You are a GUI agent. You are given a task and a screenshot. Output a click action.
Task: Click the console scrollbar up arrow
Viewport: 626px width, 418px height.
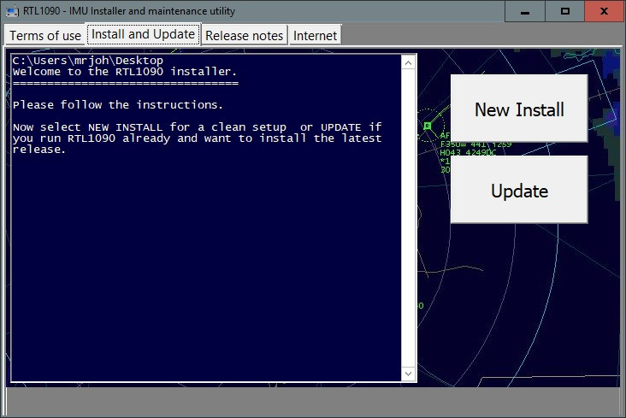tap(408, 62)
